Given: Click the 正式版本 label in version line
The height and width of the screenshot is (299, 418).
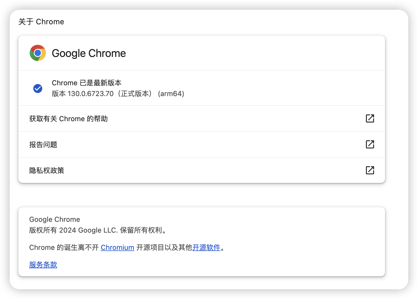Looking at the screenshot, I should coord(135,94).
